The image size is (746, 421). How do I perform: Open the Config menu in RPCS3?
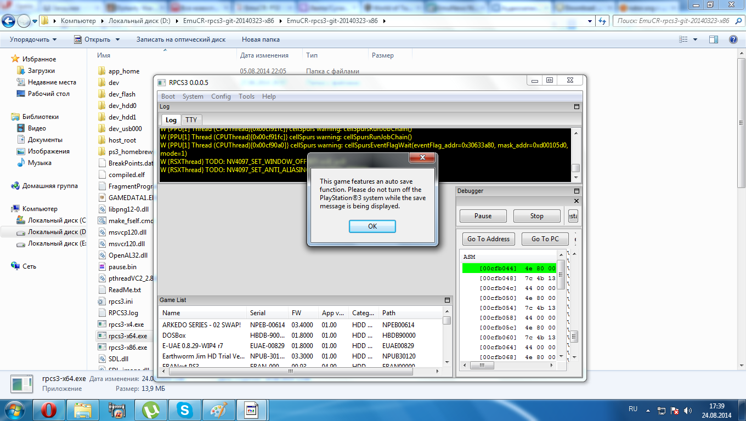point(221,96)
